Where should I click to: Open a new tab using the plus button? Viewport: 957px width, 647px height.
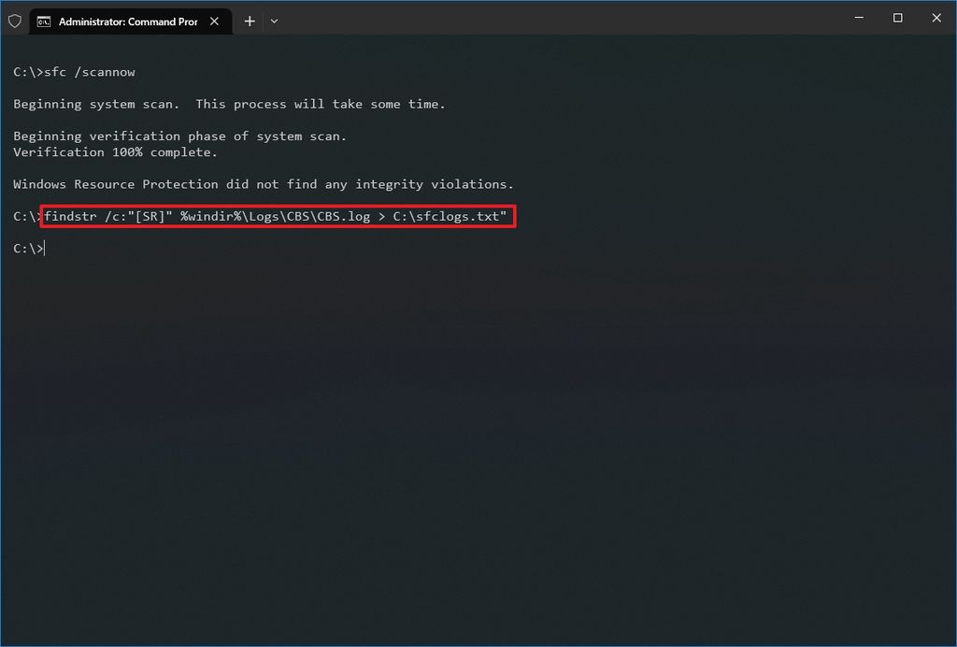[249, 21]
